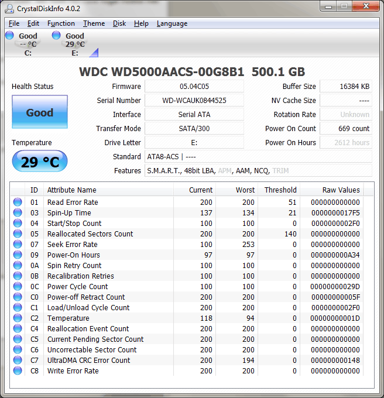
Task: Click the status orb for Uncorrectable Sector Count
Action: [18, 349]
